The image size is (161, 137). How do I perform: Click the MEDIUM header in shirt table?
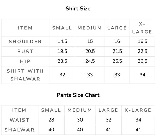[x=90, y=28]
